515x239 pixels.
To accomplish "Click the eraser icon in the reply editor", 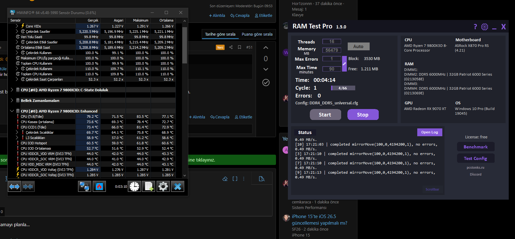I will pyautogui.click(x=225, y=179).
